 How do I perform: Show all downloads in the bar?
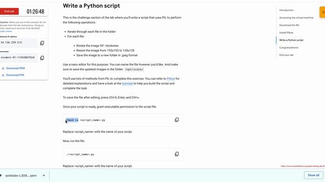click(x=313, y=175)
